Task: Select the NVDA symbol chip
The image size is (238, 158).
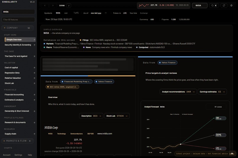Action: [58, 13]
